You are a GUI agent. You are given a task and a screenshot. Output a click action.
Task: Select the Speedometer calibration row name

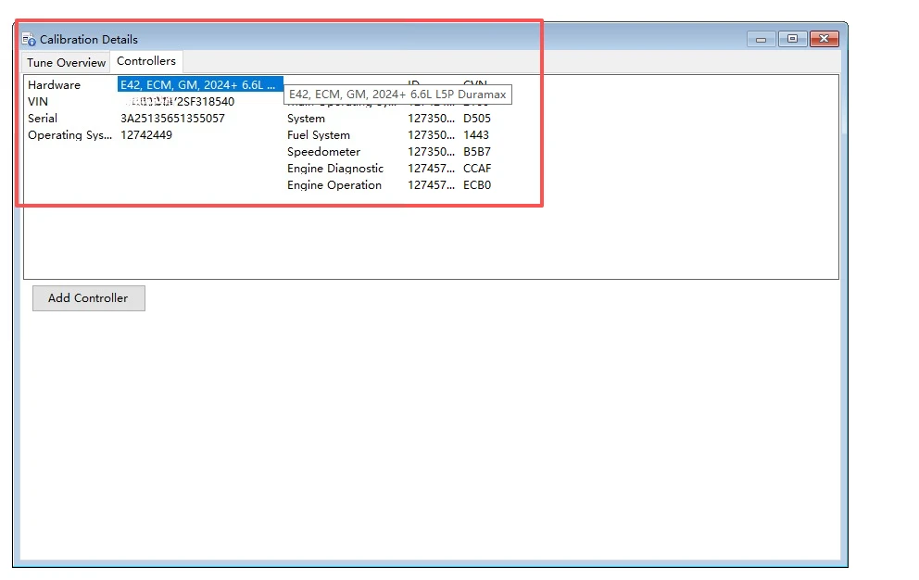click(x=323, y=152)
